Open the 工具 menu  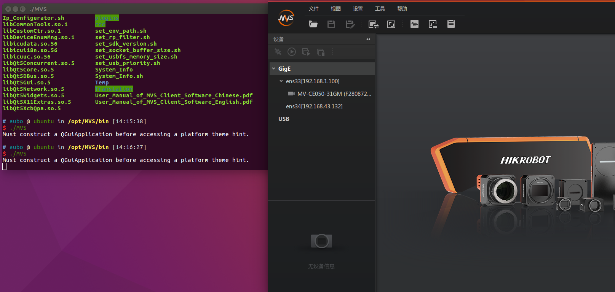point(380,9)
